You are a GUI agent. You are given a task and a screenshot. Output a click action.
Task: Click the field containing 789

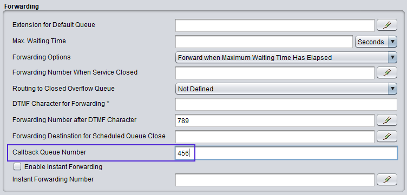pos(274,120)
